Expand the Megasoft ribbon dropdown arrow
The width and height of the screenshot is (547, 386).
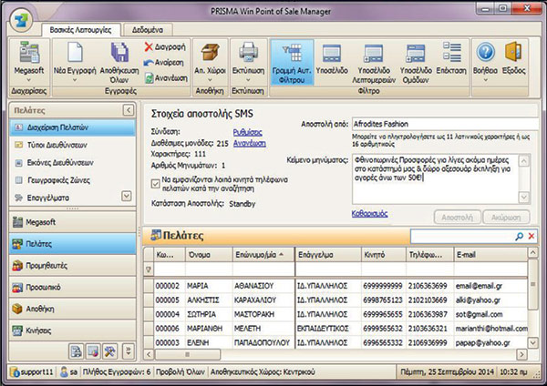pyautogui.click(x=29, y=80)
